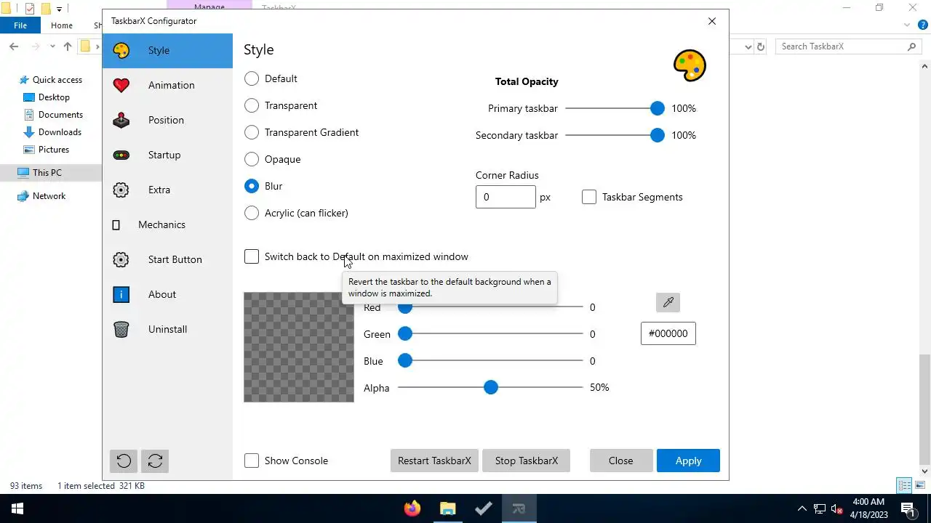Open Downloads in Explorer navigation pane
931x523 pixels.
point(60,132)
